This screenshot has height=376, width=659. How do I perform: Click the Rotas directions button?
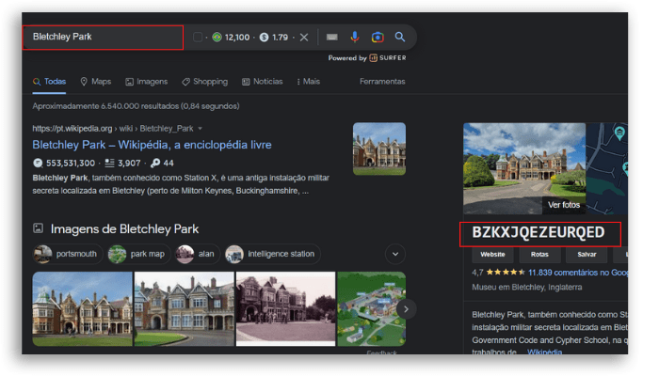click(539, 255)
